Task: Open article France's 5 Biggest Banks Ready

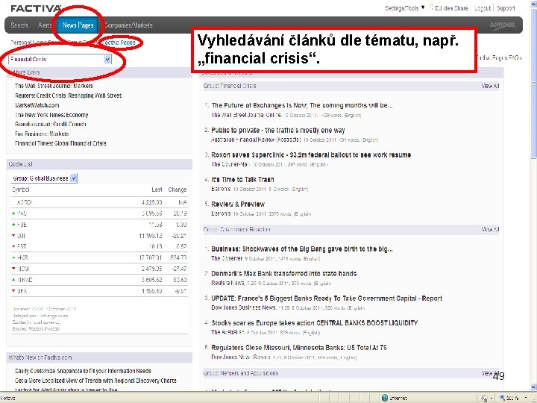Action: point(327,299)
